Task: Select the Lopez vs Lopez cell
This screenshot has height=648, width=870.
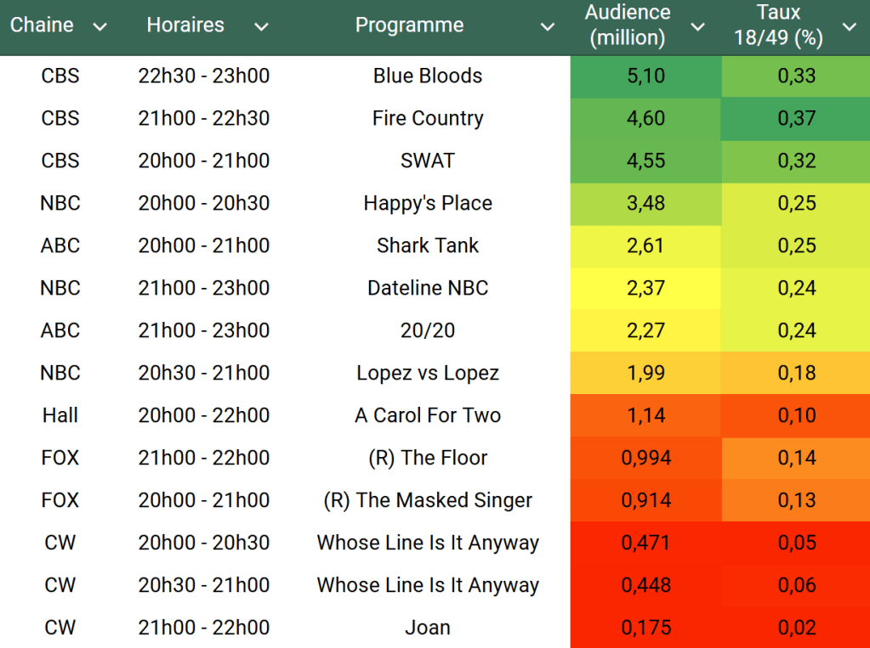Action: pos(428,373)
